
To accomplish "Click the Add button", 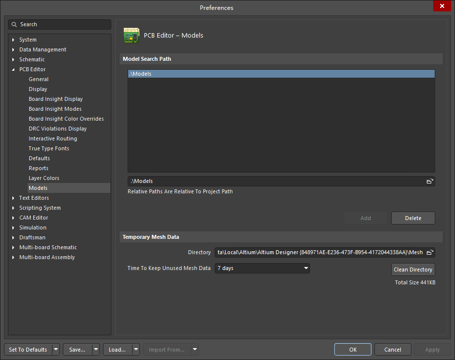I will [x=365, y=218].
